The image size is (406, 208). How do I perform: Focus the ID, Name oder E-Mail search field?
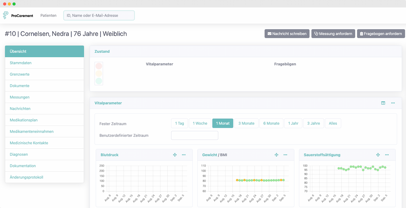point(99,15)
